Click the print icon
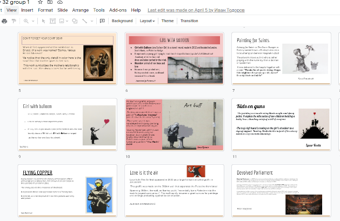This screenshot has height=221, width=340. coord(5,21)
